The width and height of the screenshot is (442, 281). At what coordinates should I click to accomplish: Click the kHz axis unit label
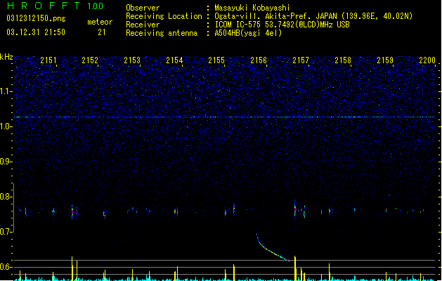pyautogui.click(x=6, y=57)
